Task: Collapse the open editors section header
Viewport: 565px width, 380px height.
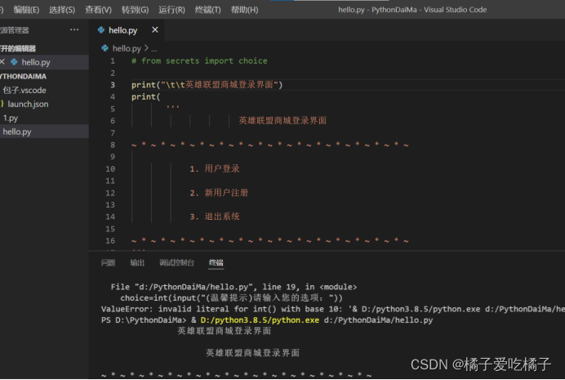Action: 18,48
